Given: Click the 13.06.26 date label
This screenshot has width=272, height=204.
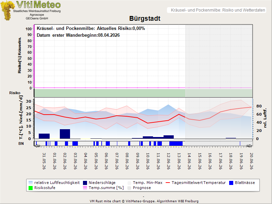Looking at the screenshot, I should 179,161.
